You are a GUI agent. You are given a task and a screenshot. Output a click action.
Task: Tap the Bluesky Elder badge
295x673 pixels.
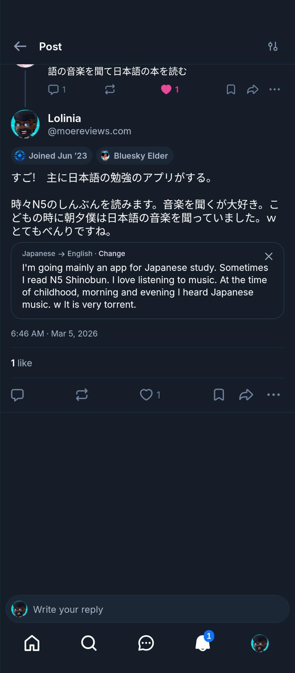pos(135,156)
